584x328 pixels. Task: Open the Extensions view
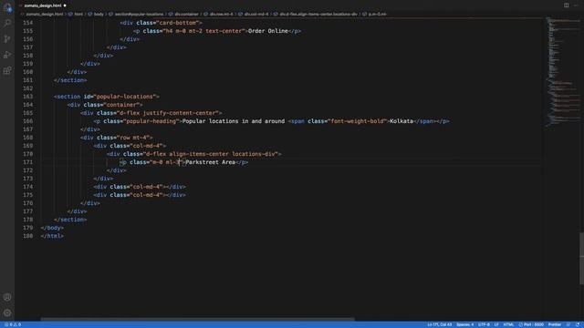pos(7,71)
